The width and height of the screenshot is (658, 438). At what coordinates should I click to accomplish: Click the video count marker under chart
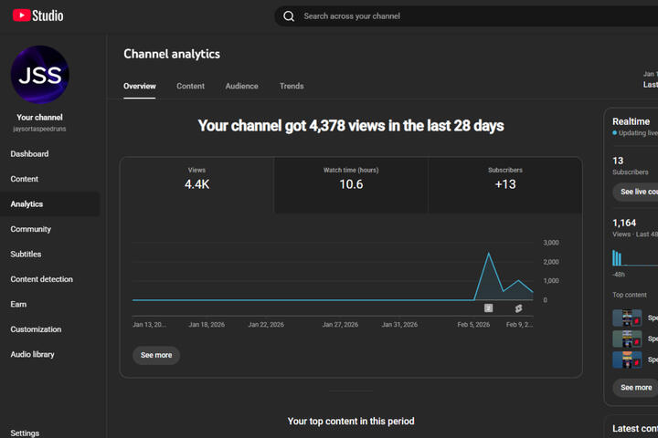(x=488, y=308)
